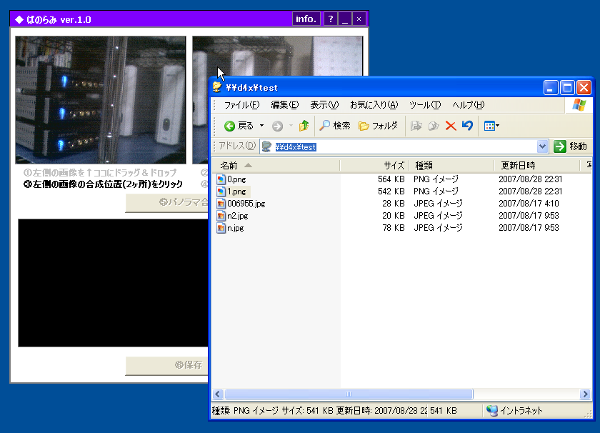Click the Search (検索) toolbar button

(x=335, y=126)
